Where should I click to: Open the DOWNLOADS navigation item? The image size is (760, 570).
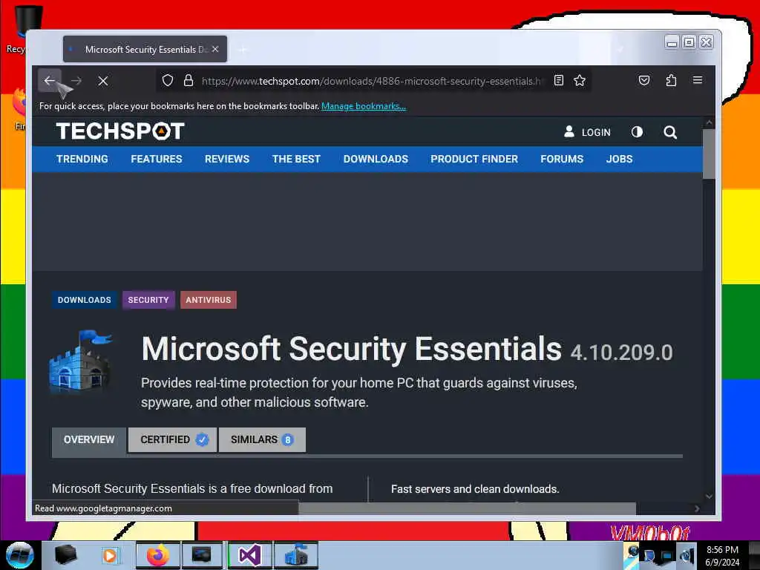pos(376,159)
